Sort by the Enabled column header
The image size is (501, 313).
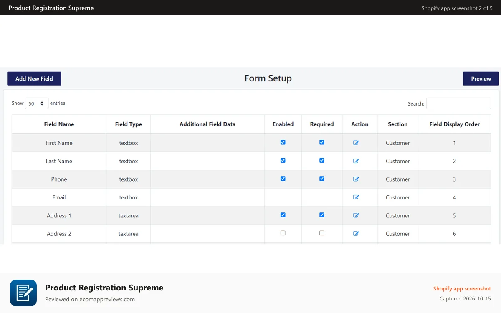[283, 124]
